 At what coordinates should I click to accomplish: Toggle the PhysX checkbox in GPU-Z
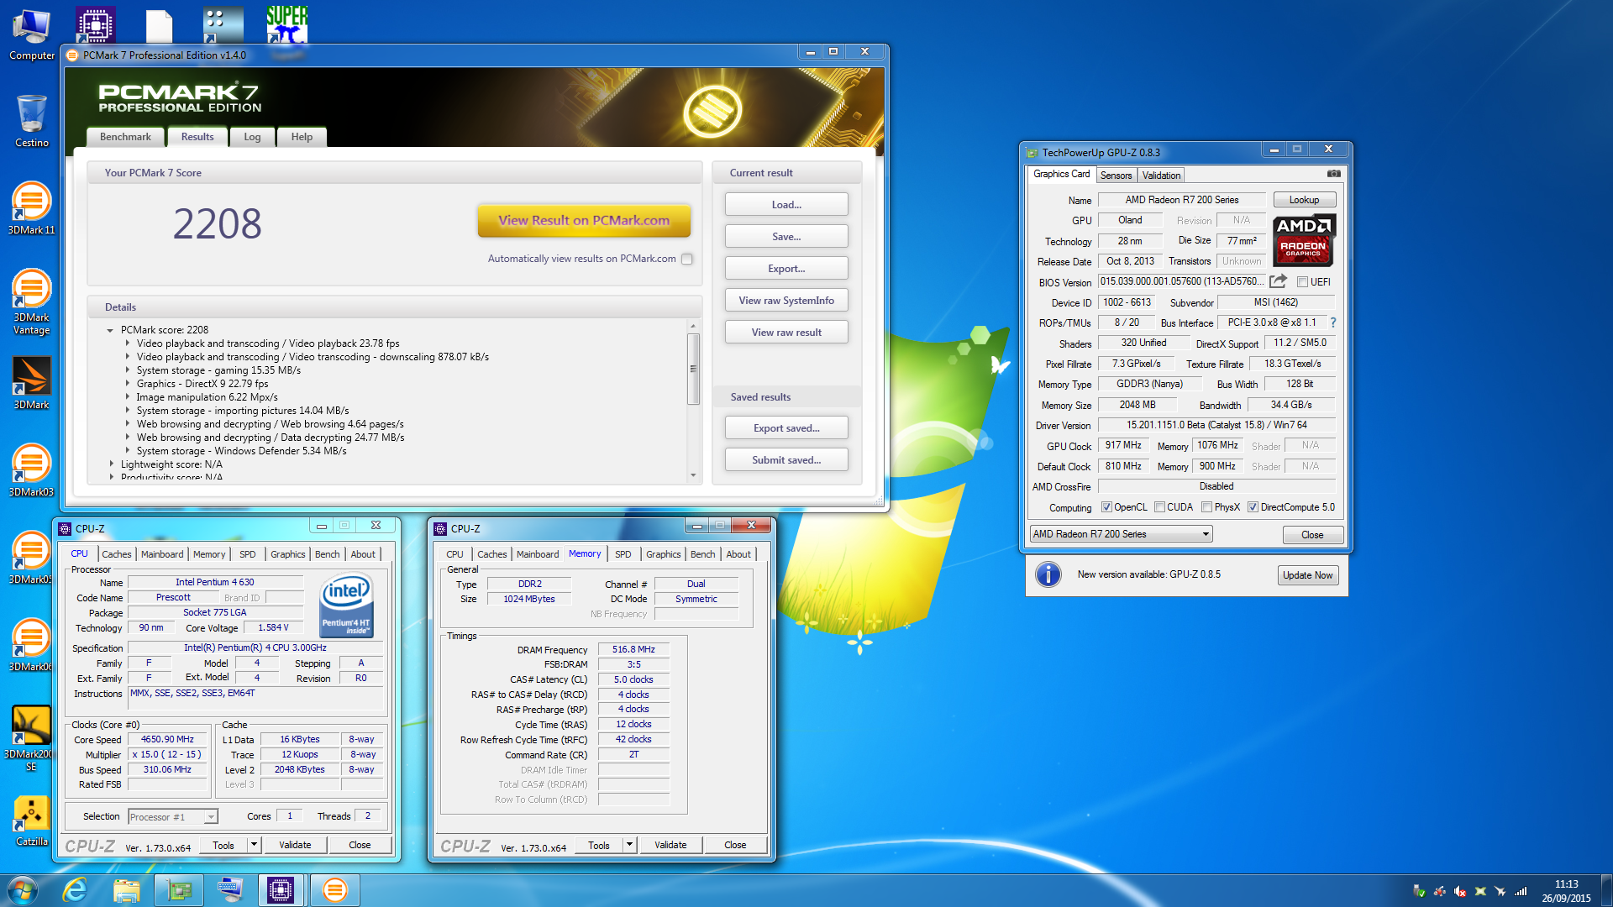(x=1206, y=507)
